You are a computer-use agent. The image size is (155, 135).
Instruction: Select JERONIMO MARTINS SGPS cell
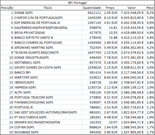pyautogui.click(x=48, y=48)
